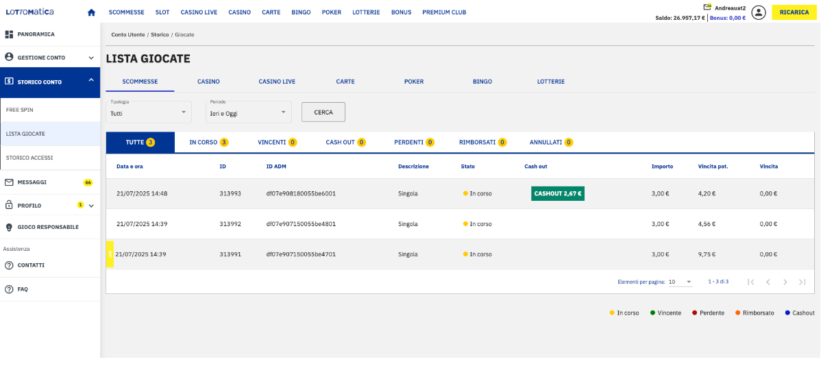Open the Tipologia dropdown

click(x=149, y=112)
